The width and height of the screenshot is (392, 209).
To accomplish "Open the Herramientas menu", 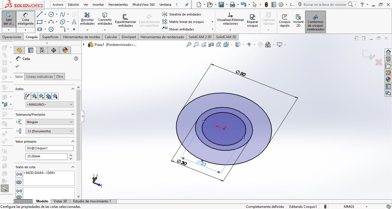I will click(118, 5).
